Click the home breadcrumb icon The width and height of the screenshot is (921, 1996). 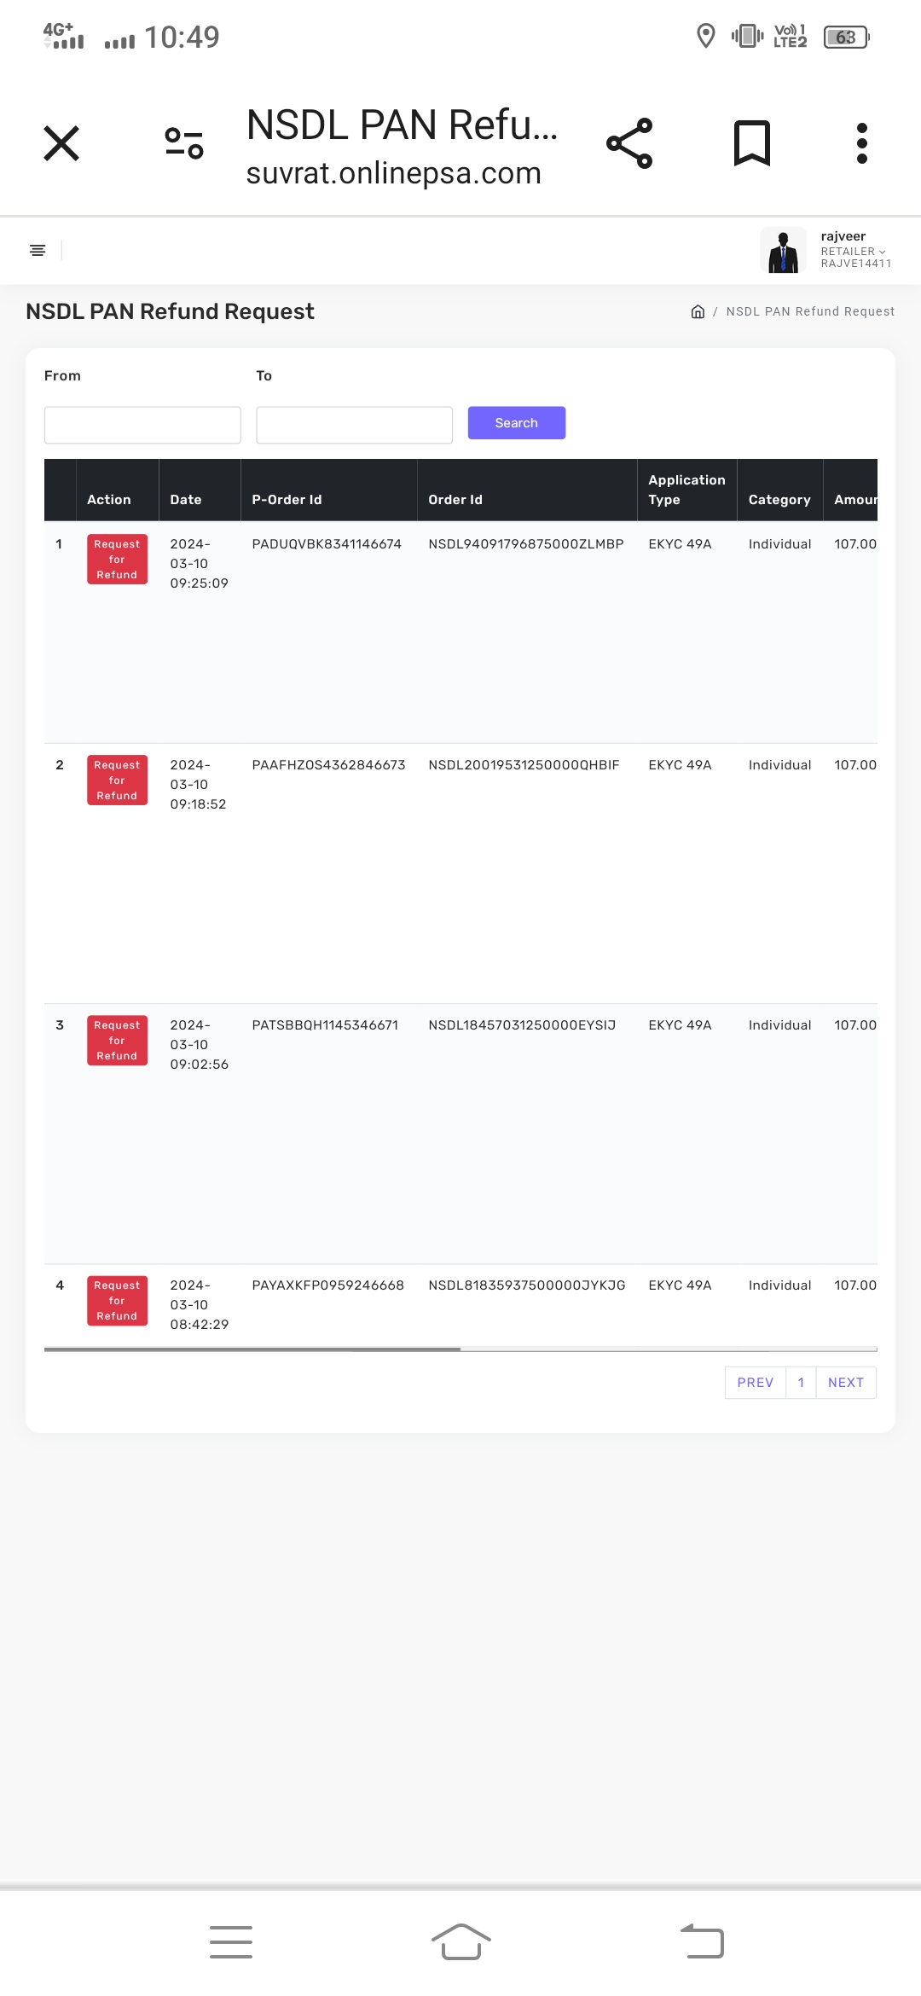click(x=698, y=311)
